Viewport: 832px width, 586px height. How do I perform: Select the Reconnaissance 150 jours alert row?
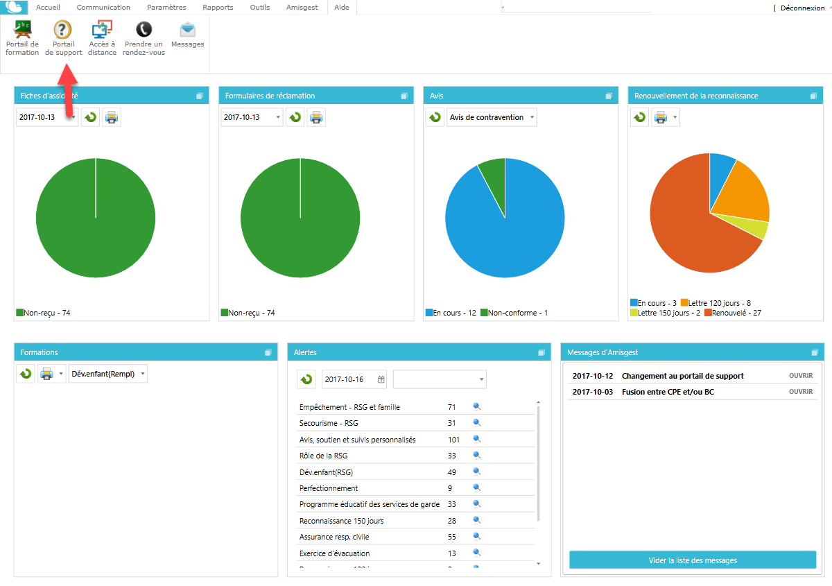pyautogui.click(x=416, y=521)
